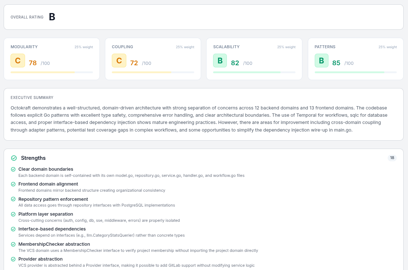
Task: Click the Strengths section checkmark icon
Action: coord(14,158)
